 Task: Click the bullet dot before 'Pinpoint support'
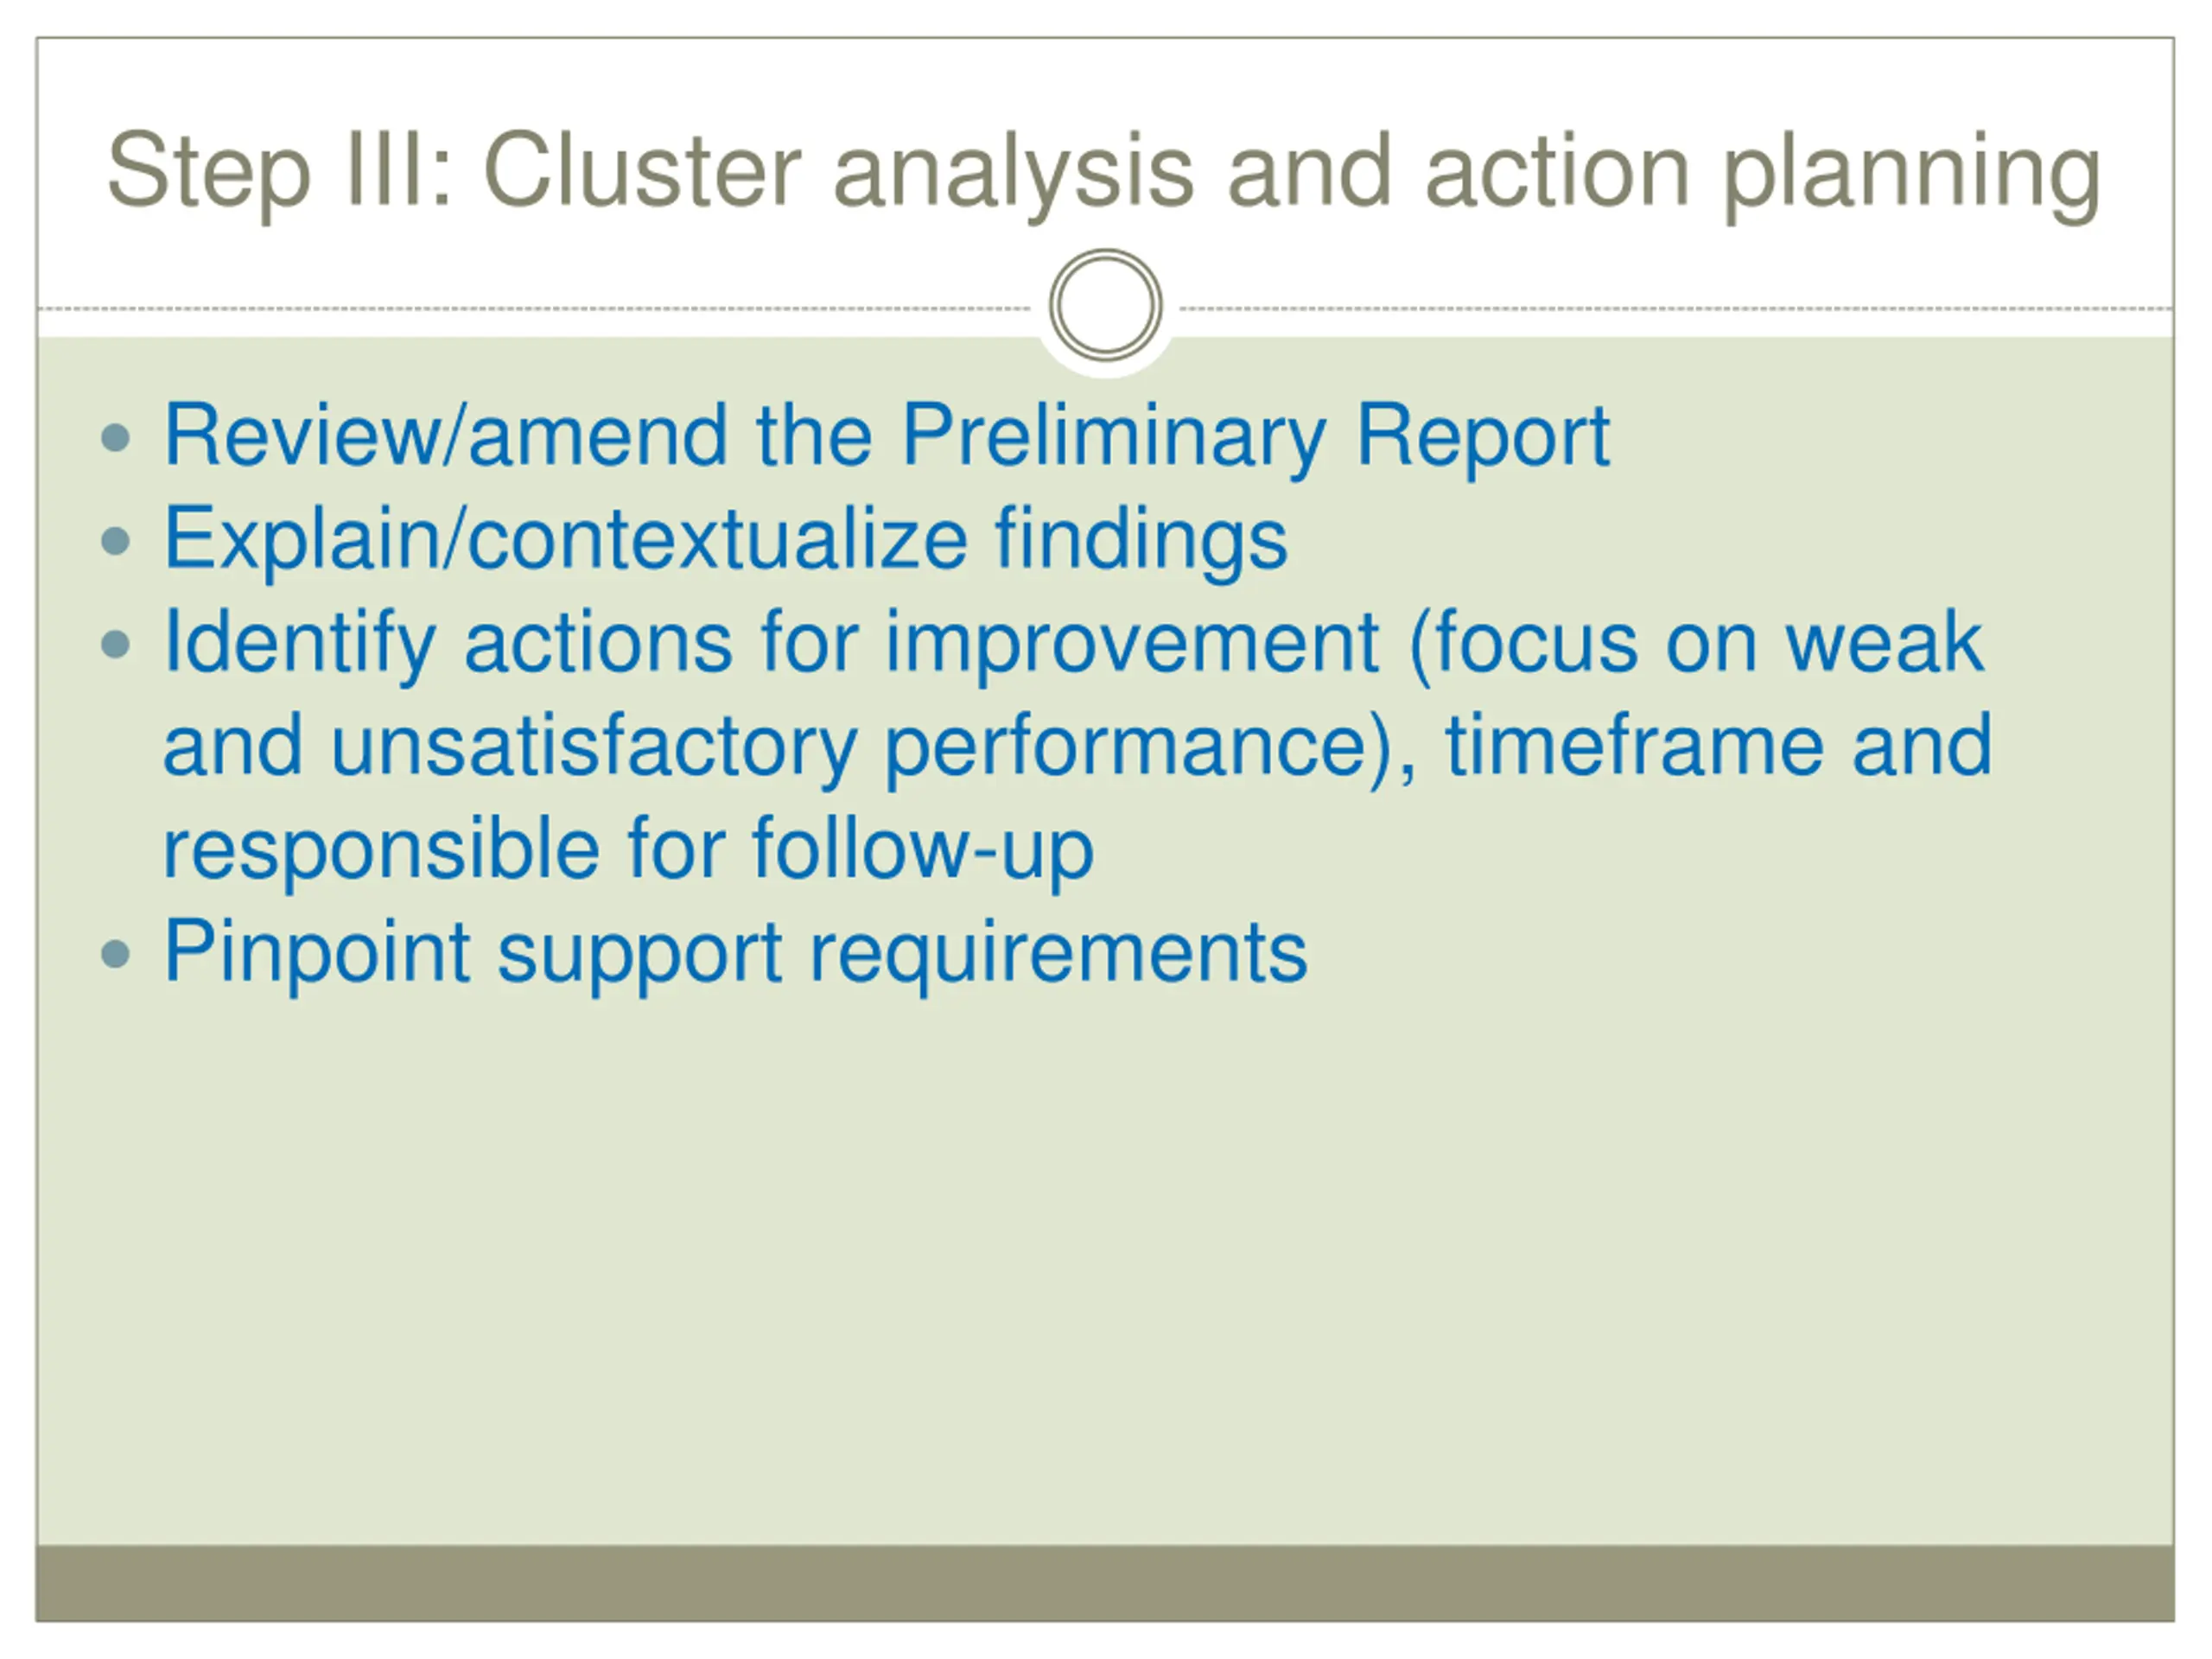(116, 953)
